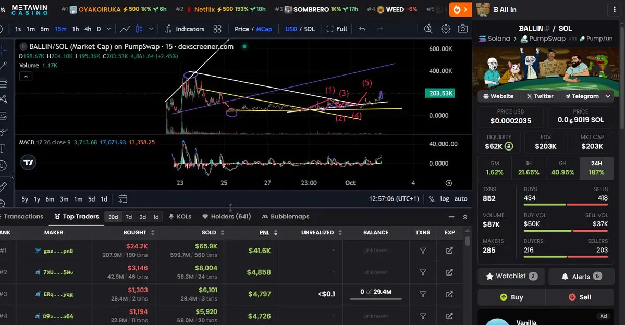Switch chart quote to SOL

click(x=310, y=29)
